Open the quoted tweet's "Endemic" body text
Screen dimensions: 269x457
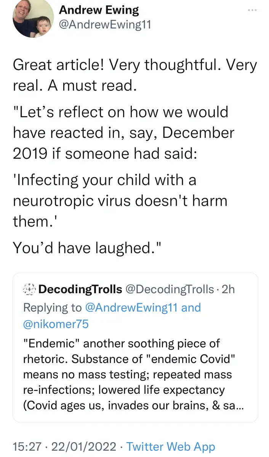tap(122, 343)
